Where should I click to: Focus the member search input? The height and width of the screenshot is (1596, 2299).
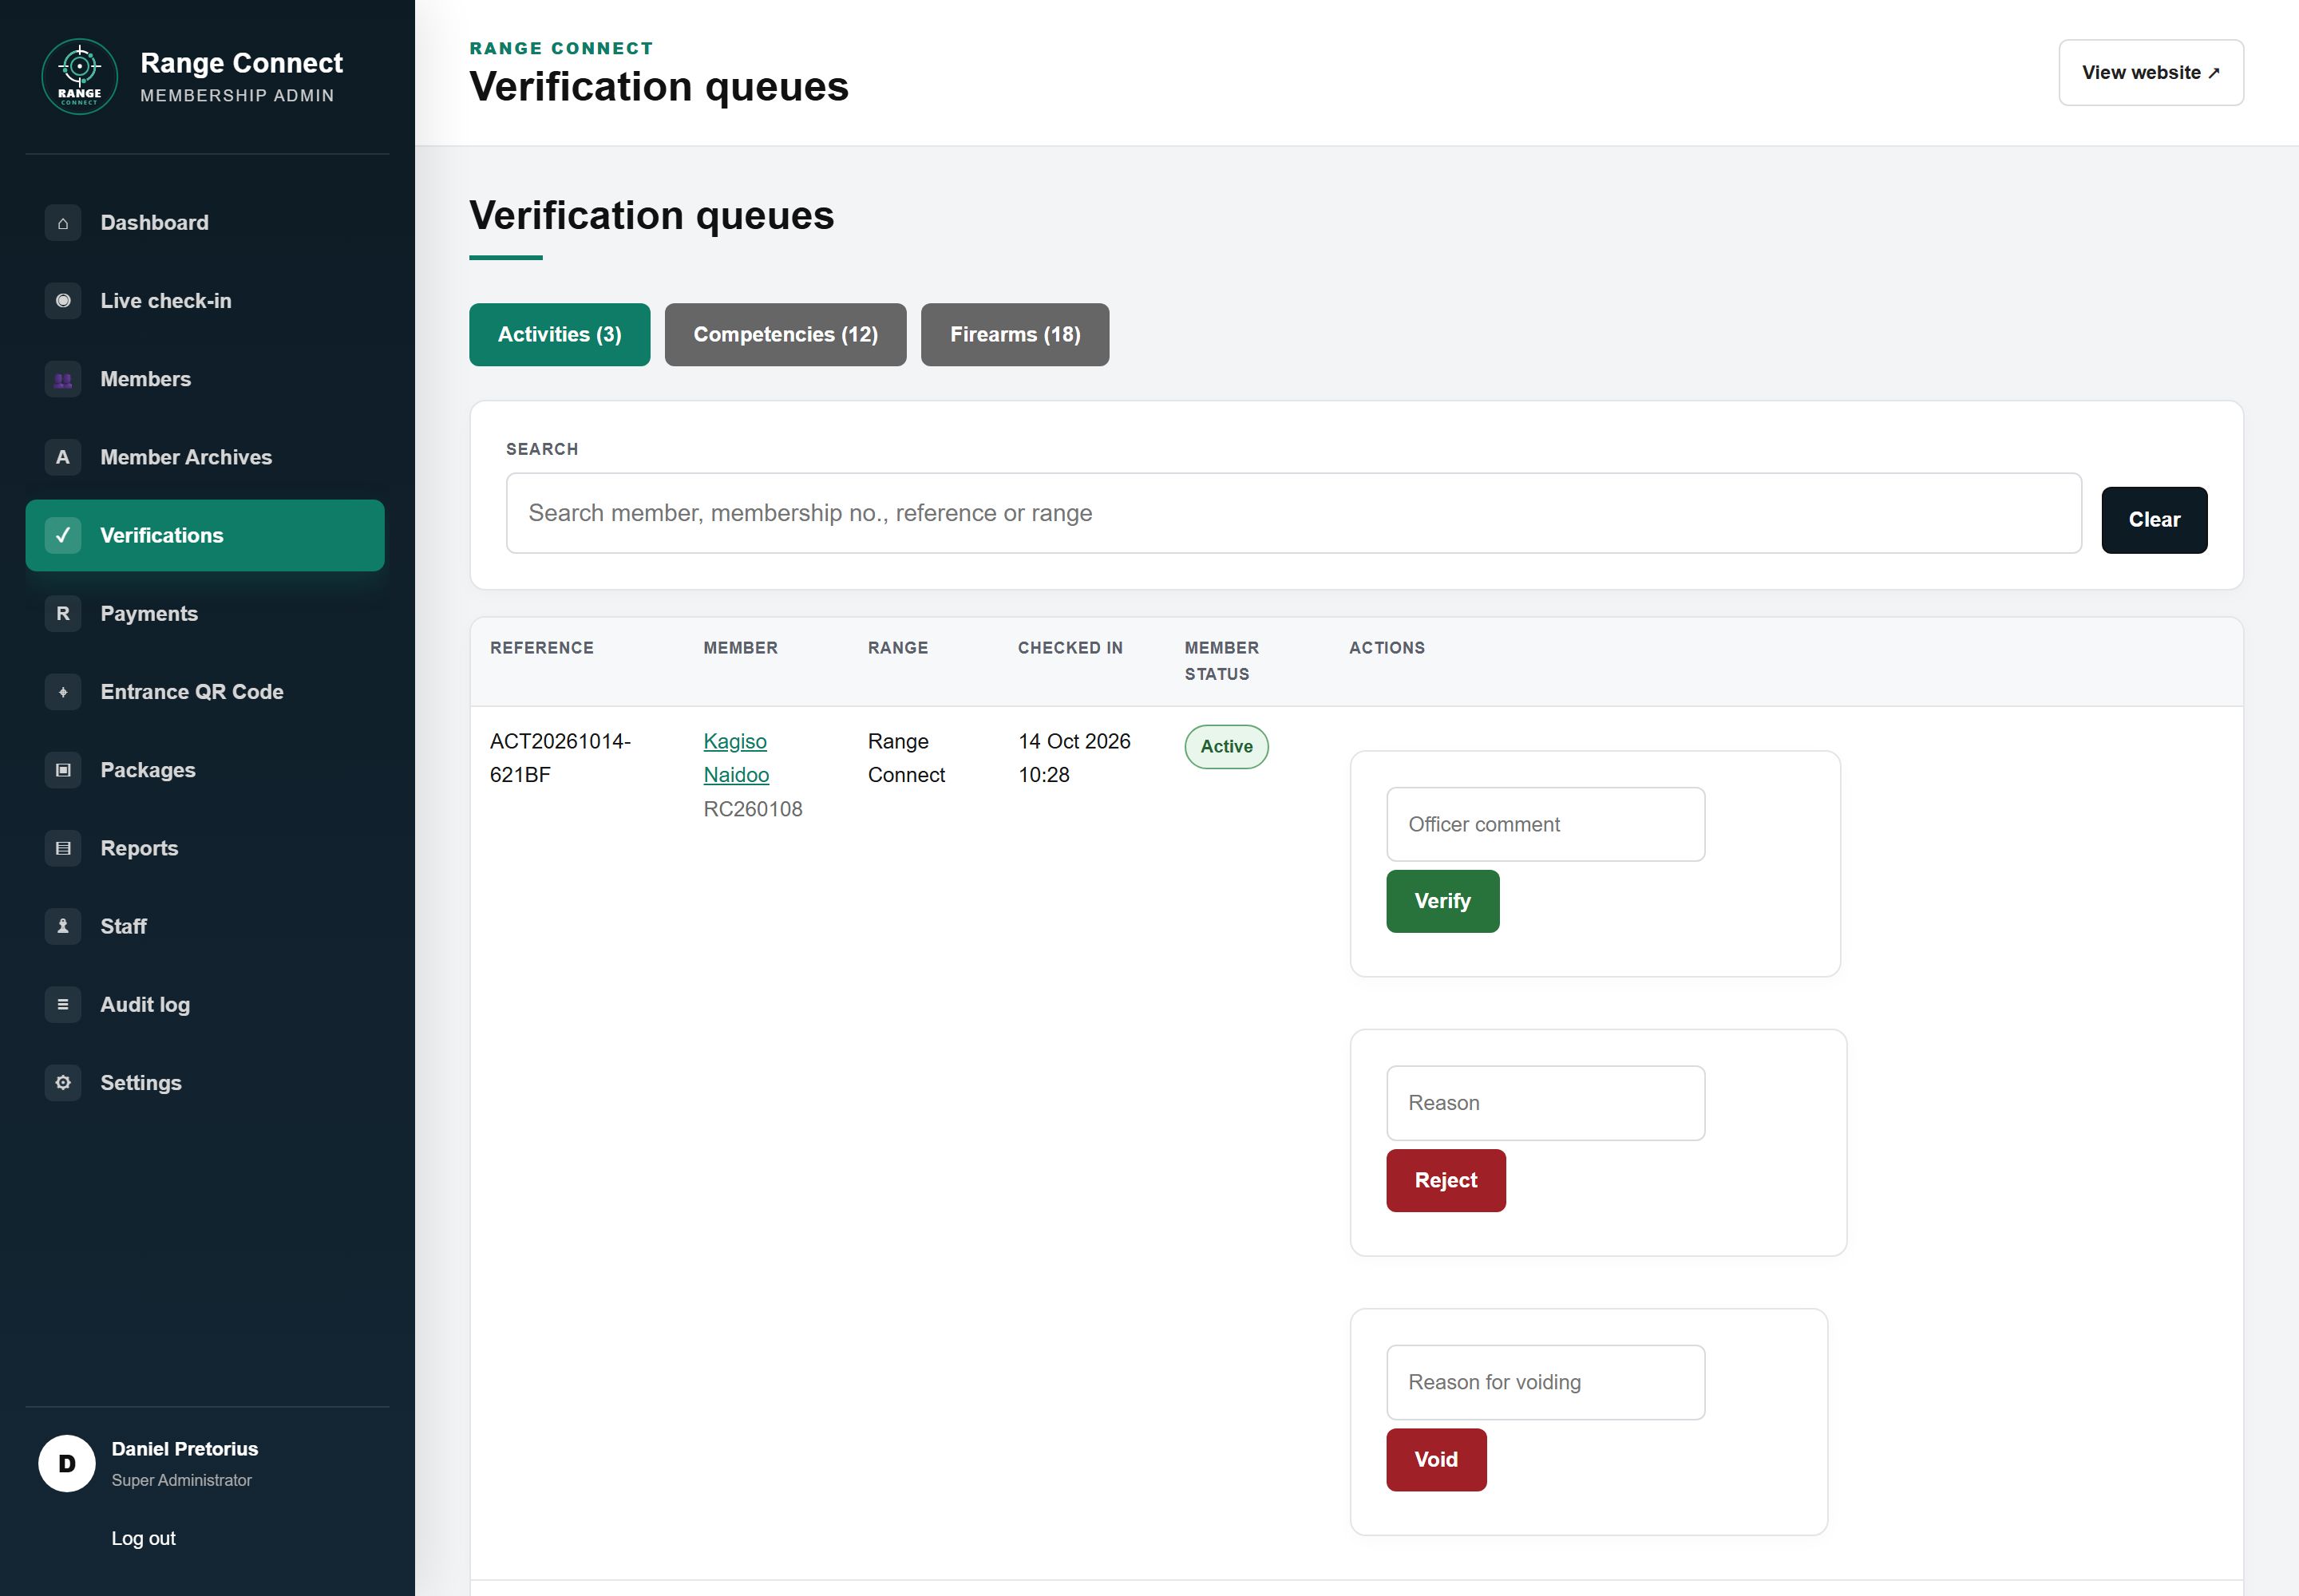[x=1293, y=513]
